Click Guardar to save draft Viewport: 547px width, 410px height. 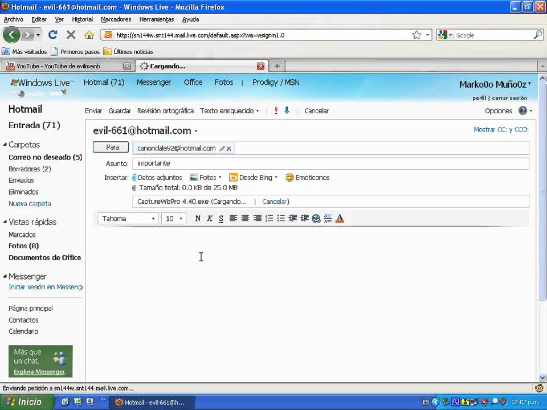click(120, 111)
